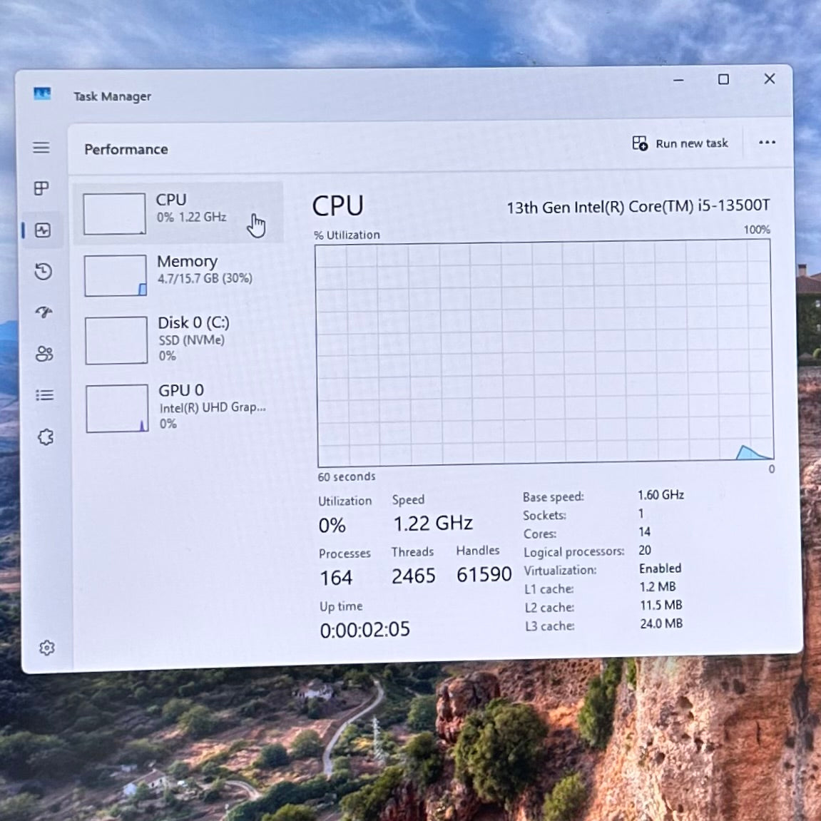Click the CPU utilization graph

pyautogui.click(x=544, y=352)
